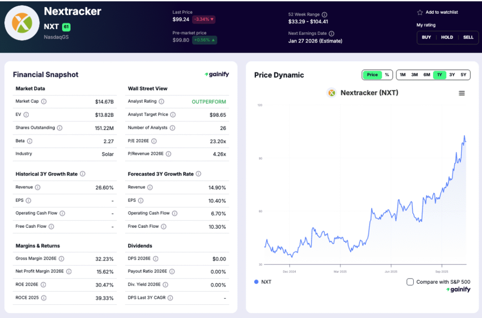This screenshot has width=482, height=318.
Task: Rate the stock BUY under My rating
Action: (426, 37)
